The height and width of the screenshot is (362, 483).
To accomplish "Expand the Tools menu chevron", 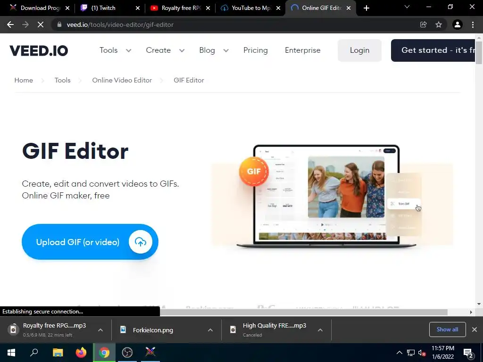I will [128, 50].
